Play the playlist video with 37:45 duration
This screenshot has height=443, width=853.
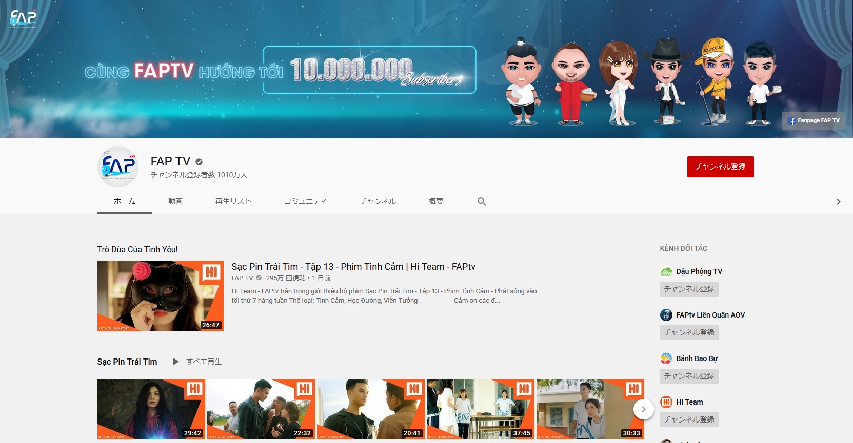tap(481, 409)
